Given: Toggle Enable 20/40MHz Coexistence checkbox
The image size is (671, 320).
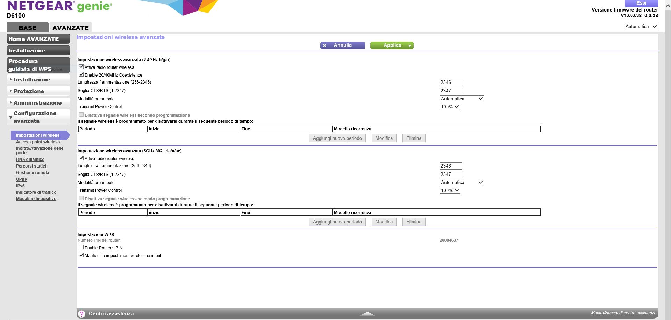Looking at the screenshot, I should [x=81, y=74].
